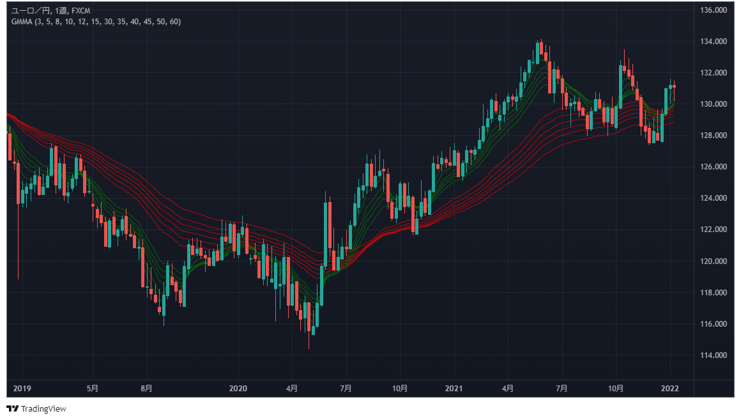This screenshot has width=741, height=420.
Task: Click the 114.000 price axis label
Action: coord(714,355)
